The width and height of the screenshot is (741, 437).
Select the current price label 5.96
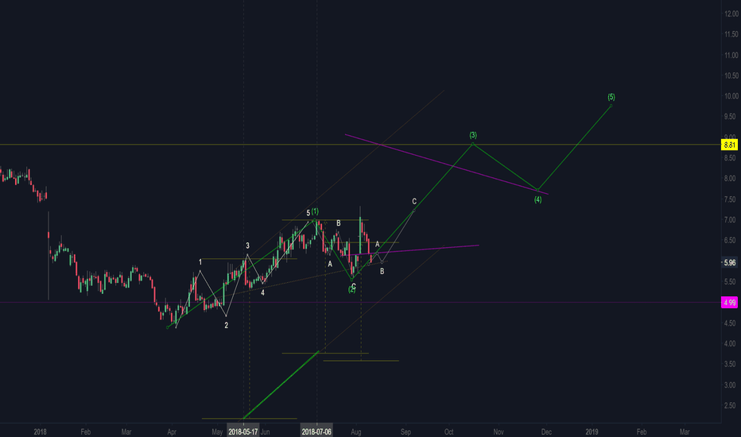pyautogui.click(x=729, y=262)
